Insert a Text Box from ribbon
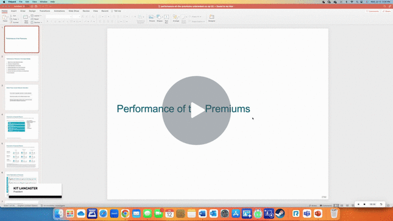Screen dimensions: 393x221 (166, 19)
